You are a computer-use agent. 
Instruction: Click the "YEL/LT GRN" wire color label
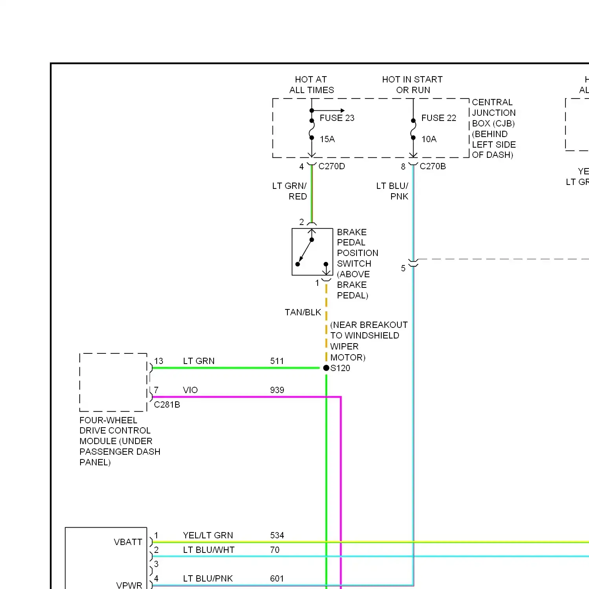pyautogui.click(x=208, y=535)
